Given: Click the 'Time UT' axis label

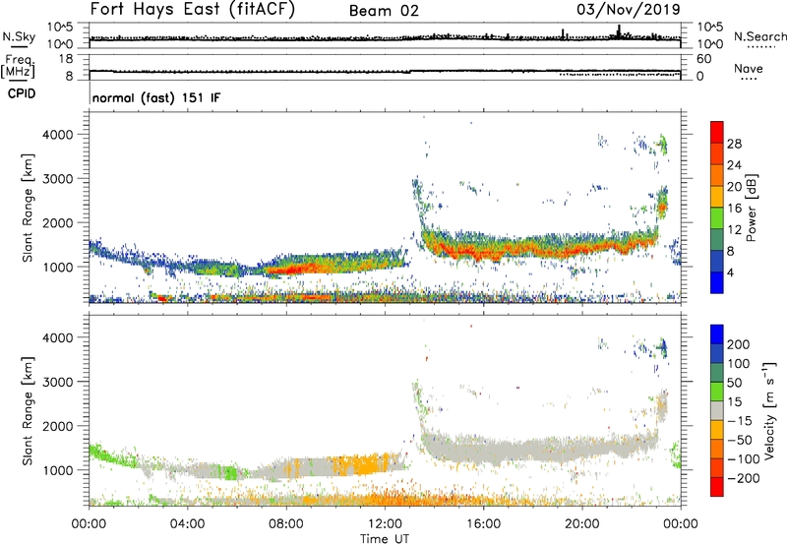Looking at the screenshot, I should pos(385,539).
